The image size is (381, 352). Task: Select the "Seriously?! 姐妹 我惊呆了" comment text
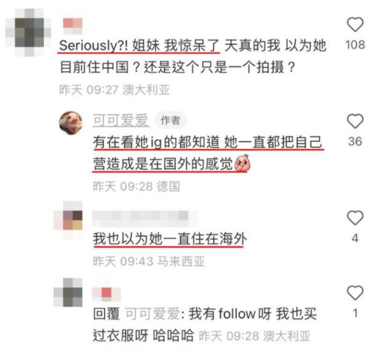click(x=139, y=45)
